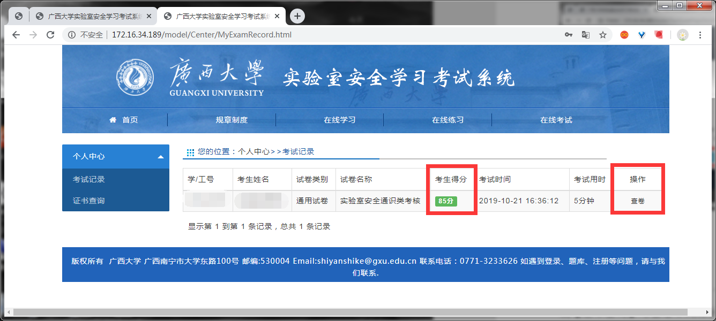The height and width of the screenshot is (321, 716).
Task: Open the 在线考试 section
Action: 556,120
